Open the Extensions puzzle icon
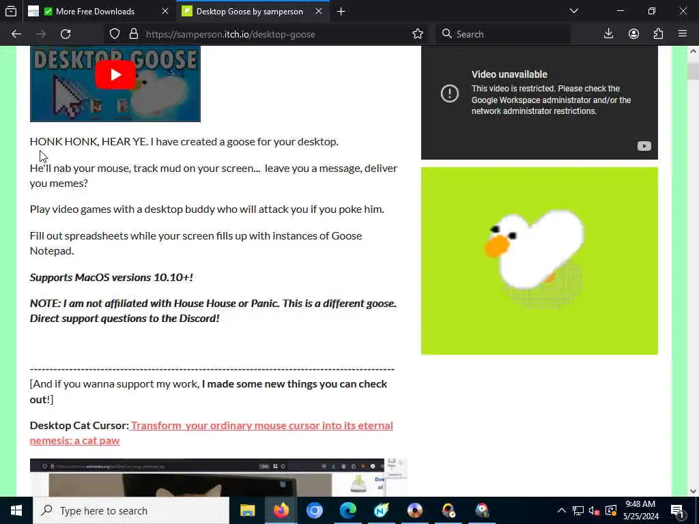 click(658, 34)
